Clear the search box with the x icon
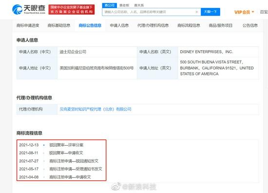This screenshot has height=193, width=268. coord(197,12)
